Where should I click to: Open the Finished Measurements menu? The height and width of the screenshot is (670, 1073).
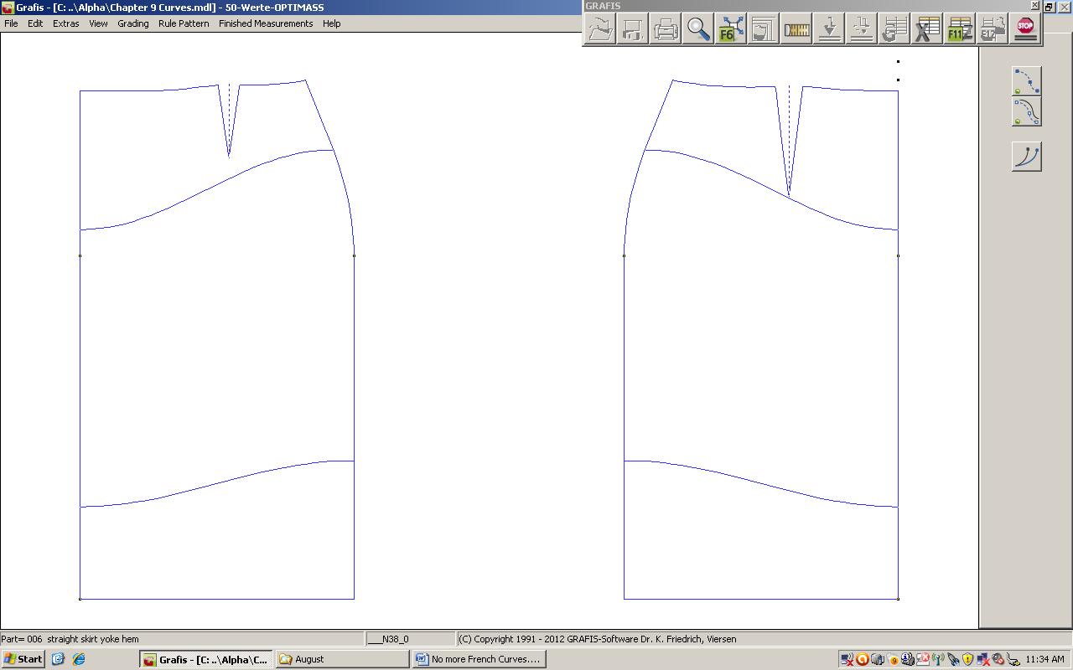266,23
